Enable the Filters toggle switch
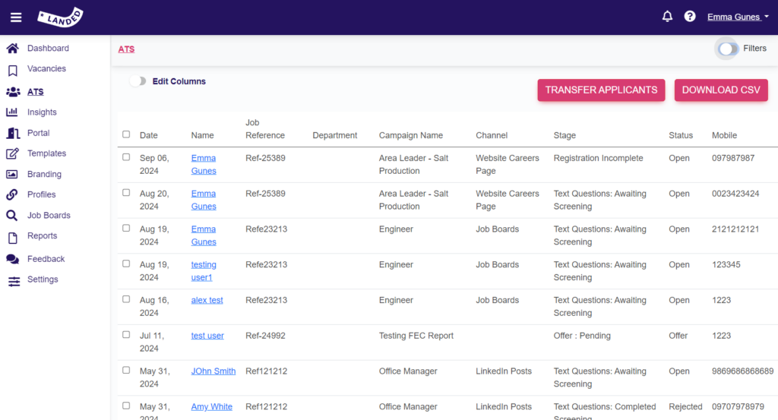 [x=728, y=49]
